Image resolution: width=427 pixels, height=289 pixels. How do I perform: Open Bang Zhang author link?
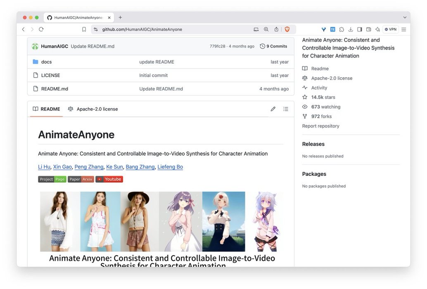pyautogui.click(x=140, y=167)
